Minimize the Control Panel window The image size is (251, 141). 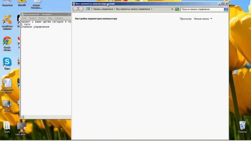tap(220, 4)
